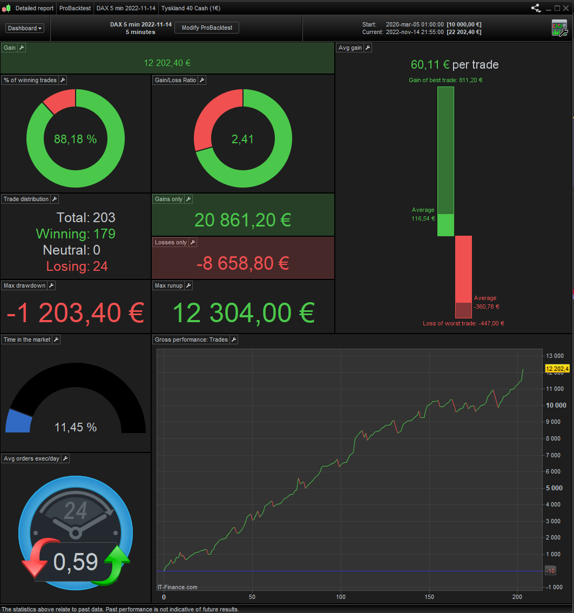This screenshot has width=574, height=613.
Task: Click the % of winning trades label
Action: (x=30, y=80)
